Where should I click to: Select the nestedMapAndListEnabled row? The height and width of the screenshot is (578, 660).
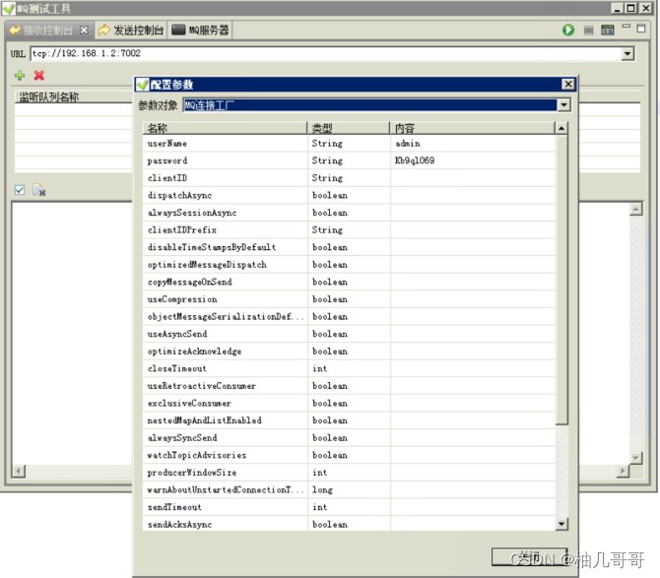point(349,420)
